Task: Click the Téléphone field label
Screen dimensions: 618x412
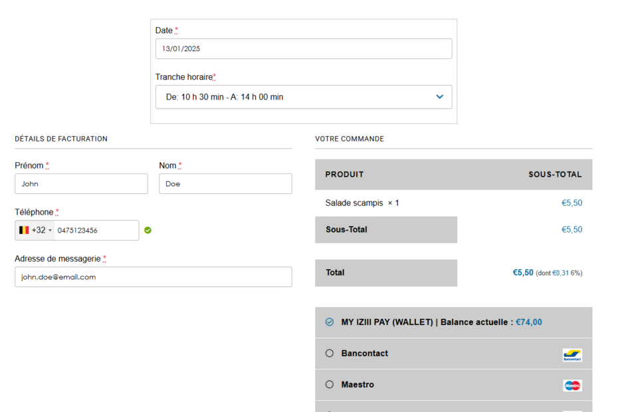Action: click(34, 213)
